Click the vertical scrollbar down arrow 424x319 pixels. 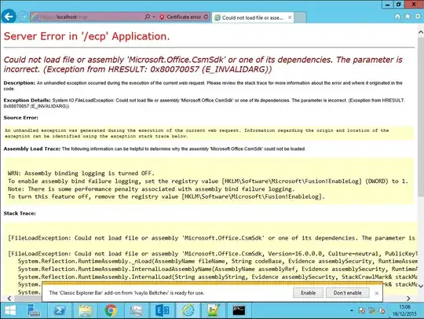(x=421, y=286)
